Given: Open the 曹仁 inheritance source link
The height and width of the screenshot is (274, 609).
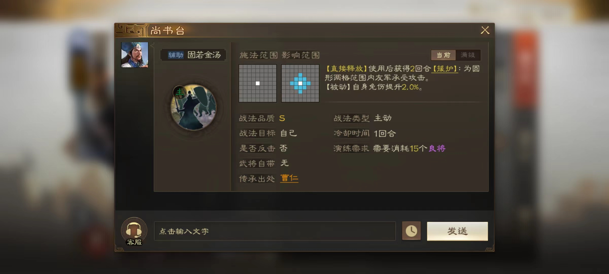Looking at the screenshot, I should coord(289,178).
